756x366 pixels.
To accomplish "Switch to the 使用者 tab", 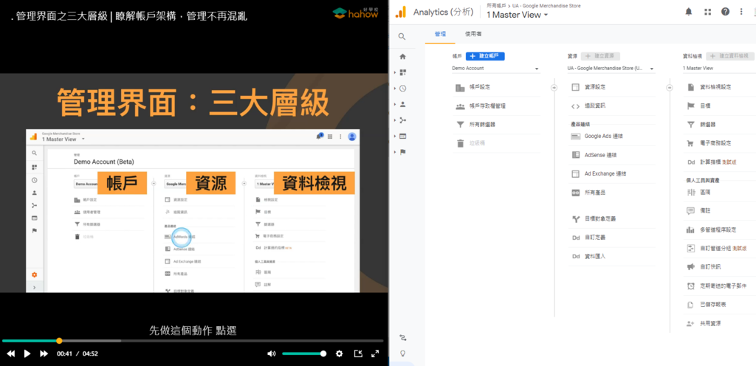I will point(474,34).
